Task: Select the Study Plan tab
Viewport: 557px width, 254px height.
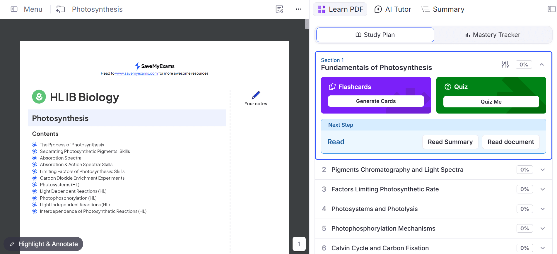Action: (x=375, y=35)
